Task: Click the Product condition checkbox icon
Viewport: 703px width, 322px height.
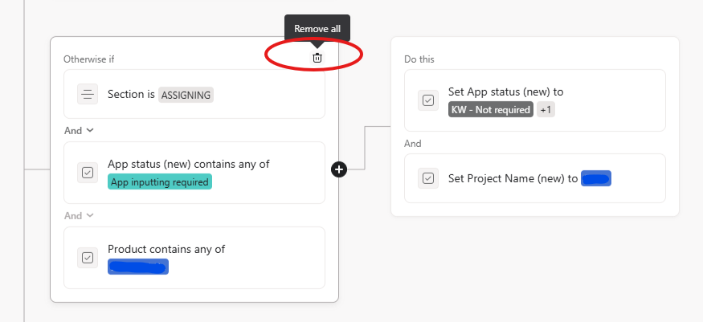Action: 88,257
